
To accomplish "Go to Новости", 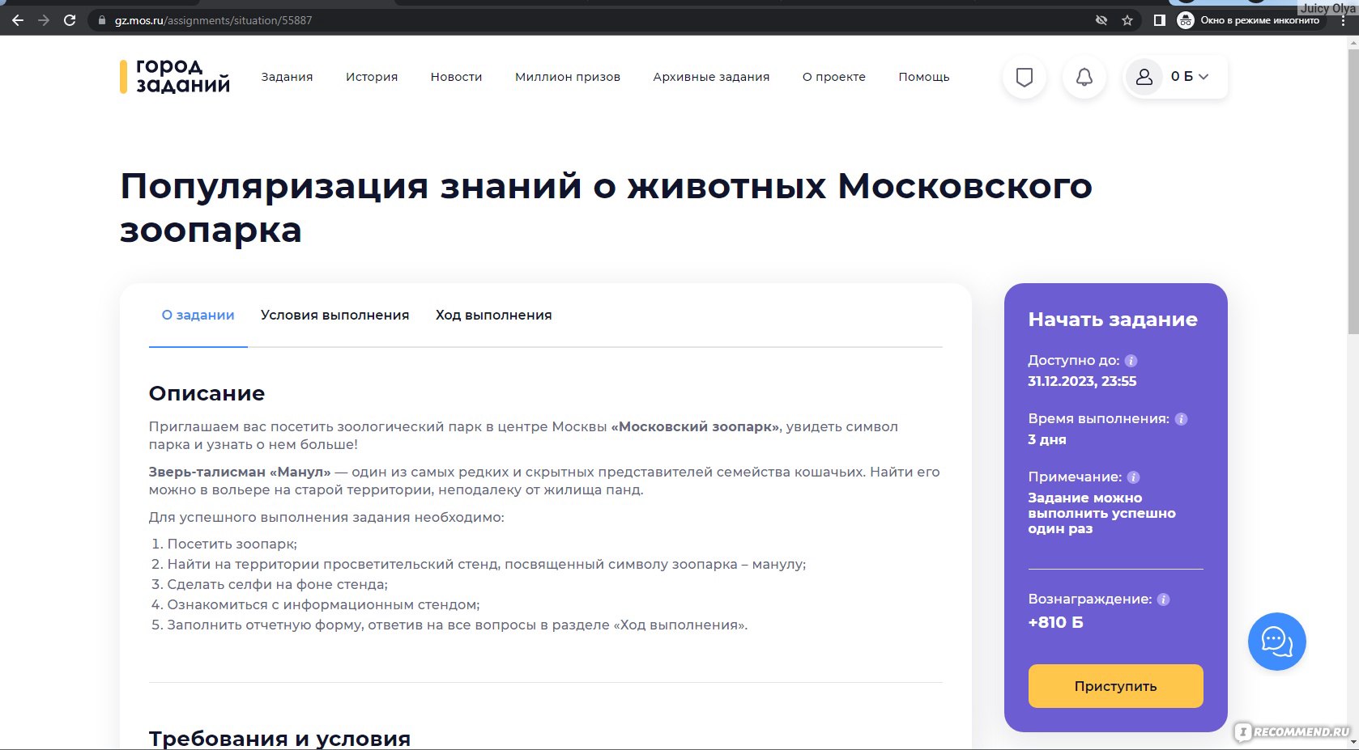I will click(x=456, y=77).
